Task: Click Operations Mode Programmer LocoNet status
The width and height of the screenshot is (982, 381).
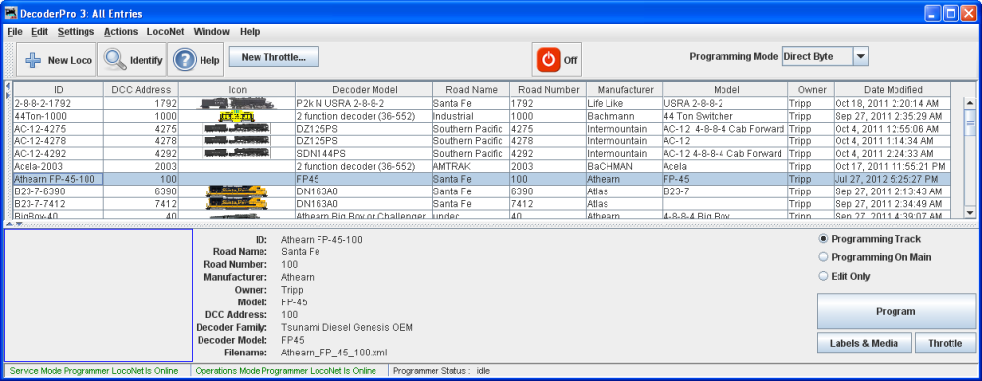Action: (x=286, y=371)
